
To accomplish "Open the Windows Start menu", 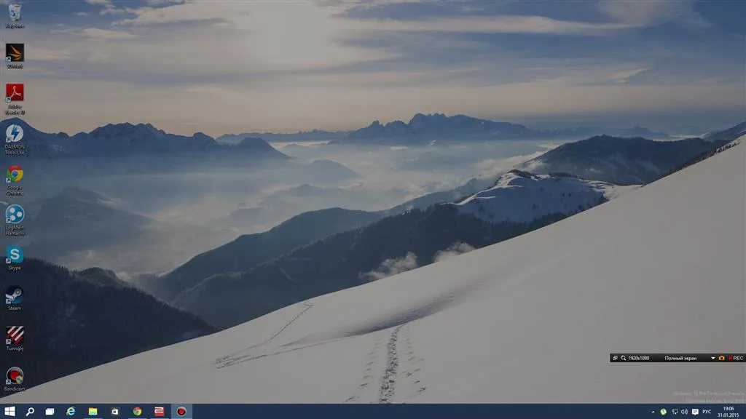I will coord(9,412).
